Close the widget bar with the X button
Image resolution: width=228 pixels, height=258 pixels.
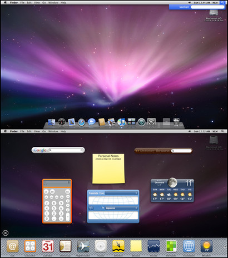6,233
